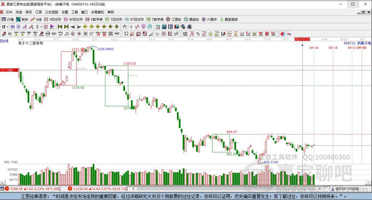Toggle the crosshair cursor tool
372x200 pixels.
[131, 27]
